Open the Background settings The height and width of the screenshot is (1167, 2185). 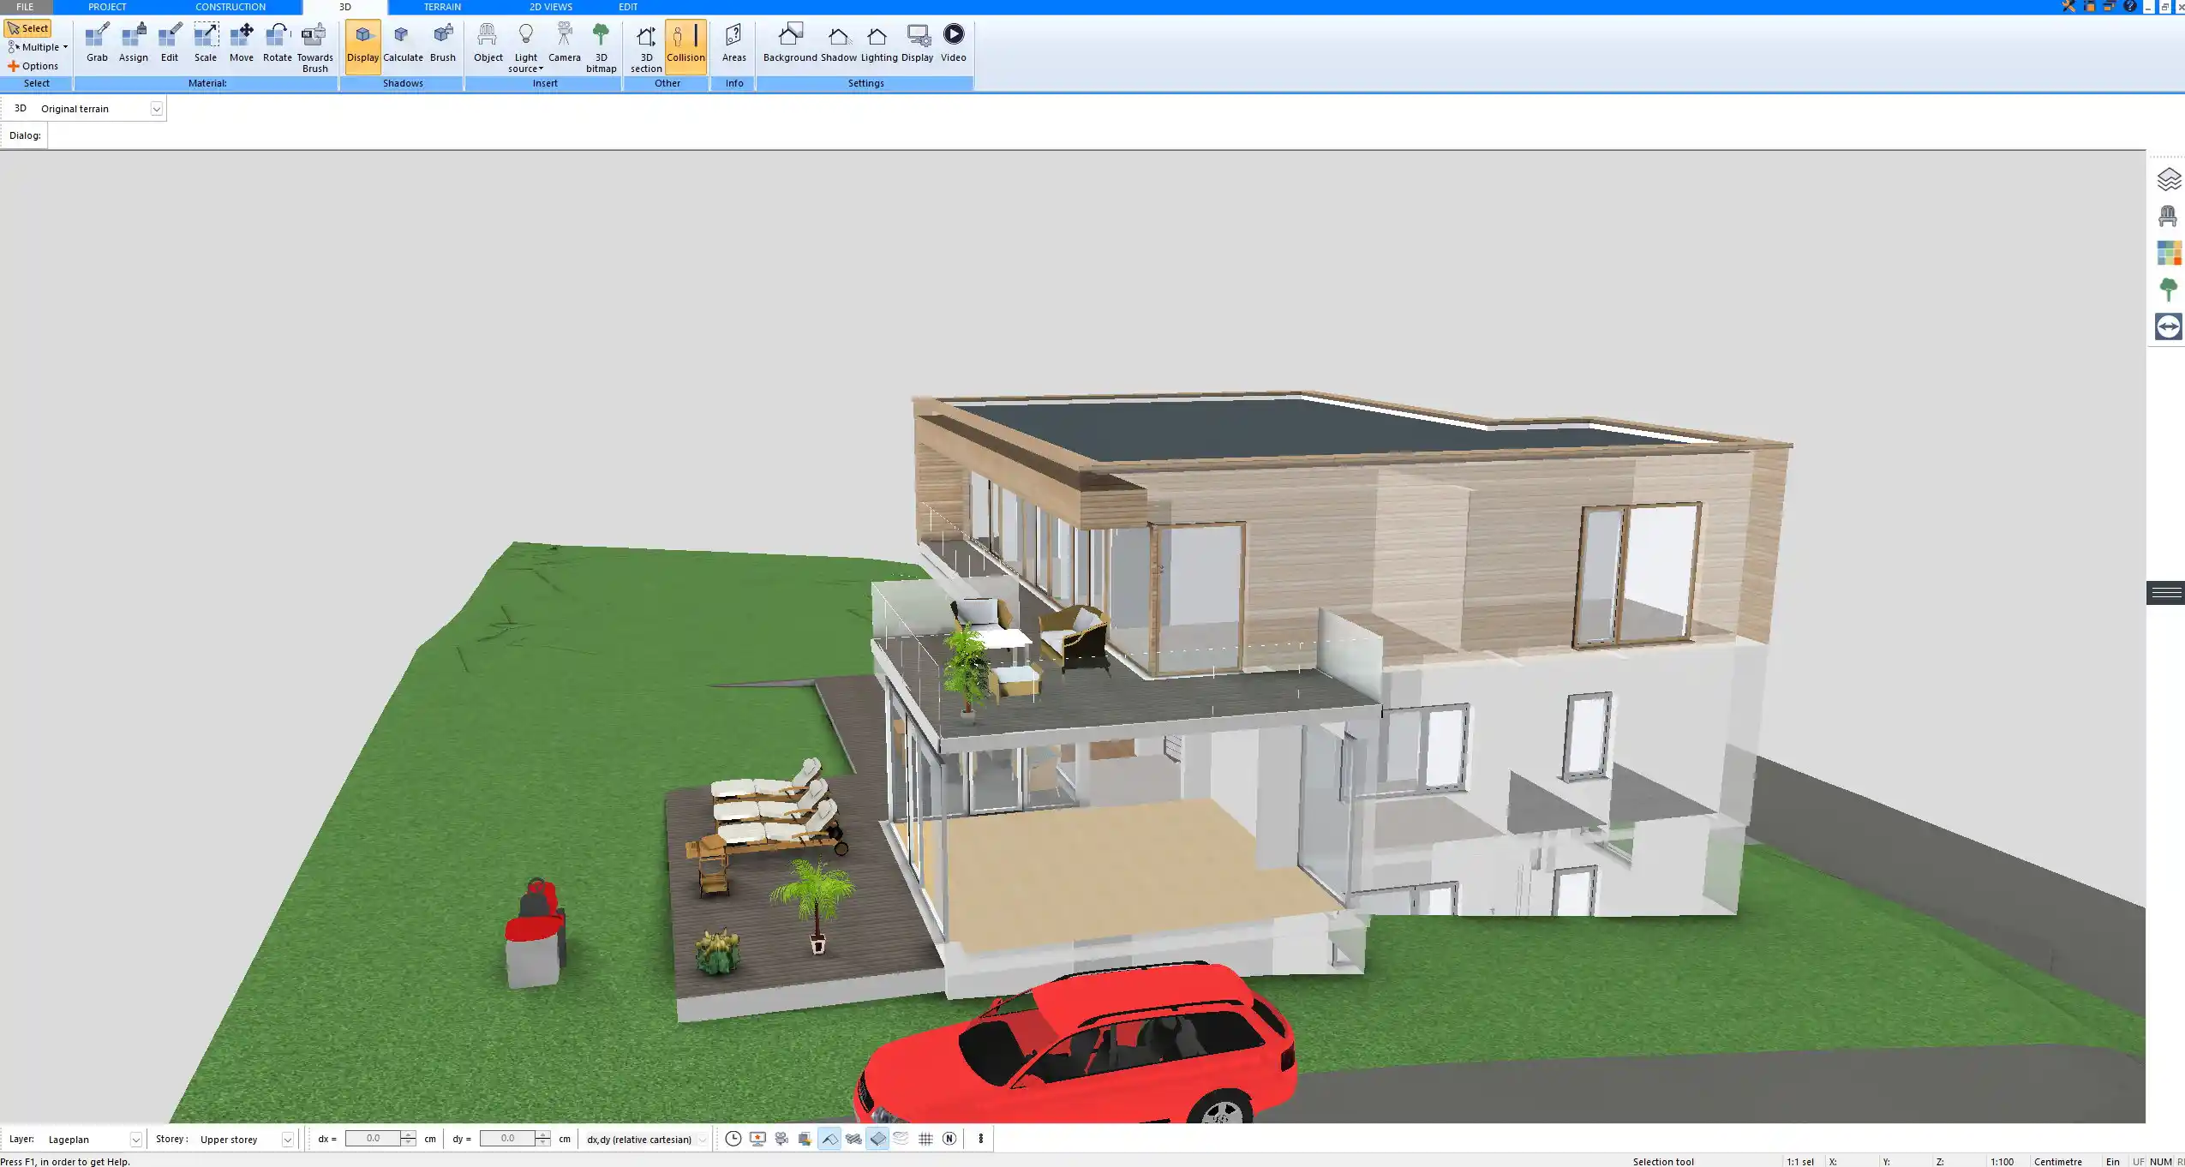click(x=789, y=40)
